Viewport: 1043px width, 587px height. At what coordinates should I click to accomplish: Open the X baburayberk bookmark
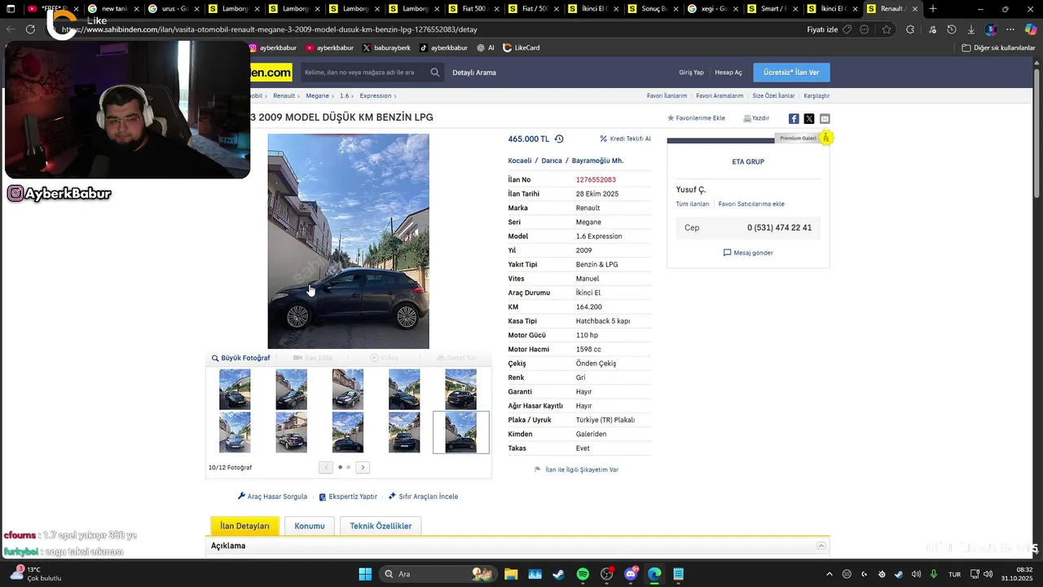click(386, 48)
